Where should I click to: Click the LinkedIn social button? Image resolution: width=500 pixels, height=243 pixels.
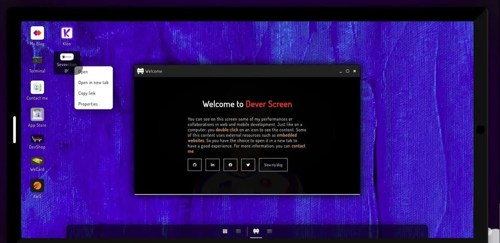[x=212, y=165]
